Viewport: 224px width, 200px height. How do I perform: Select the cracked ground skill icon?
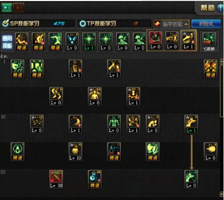coord(37,124)
